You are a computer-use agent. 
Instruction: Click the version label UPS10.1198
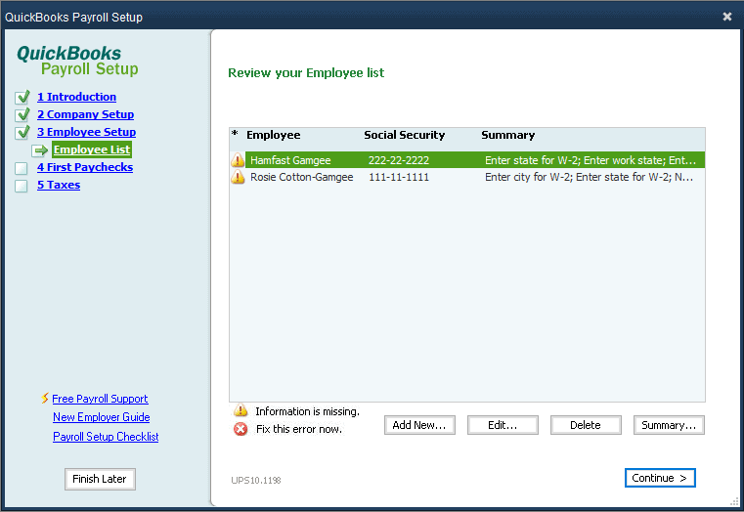256,480
